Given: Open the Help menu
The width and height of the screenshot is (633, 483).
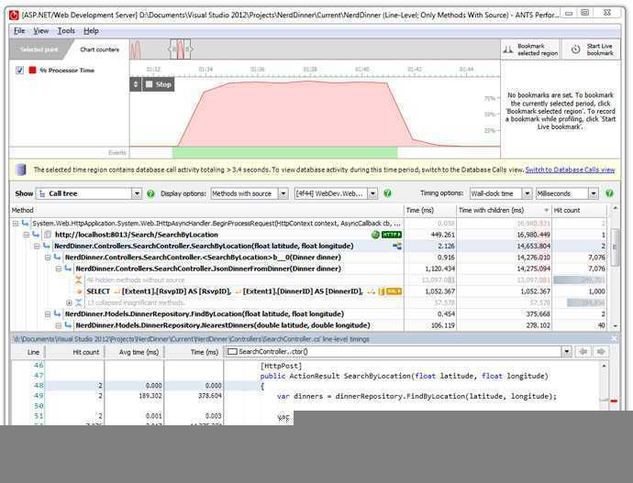Looking at the screenshot, I should pos(91,30).
